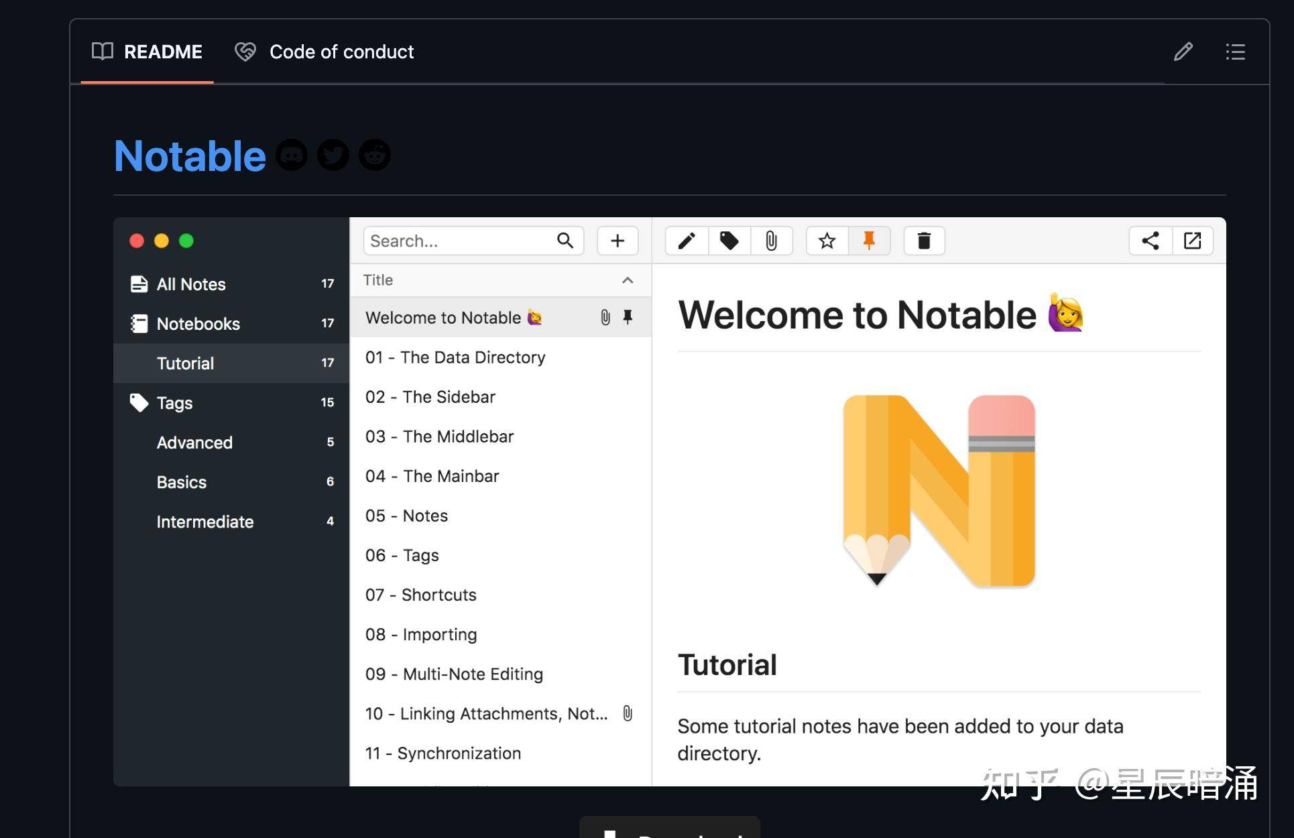Toggle the orange pin button
Screen dimensions: 1294x838
tap(870, 241)
